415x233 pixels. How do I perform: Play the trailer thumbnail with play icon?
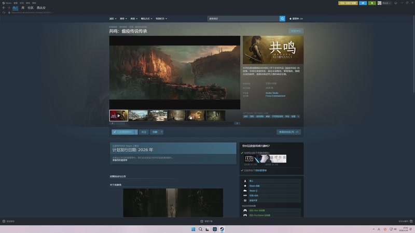click(x=119, y=115)
